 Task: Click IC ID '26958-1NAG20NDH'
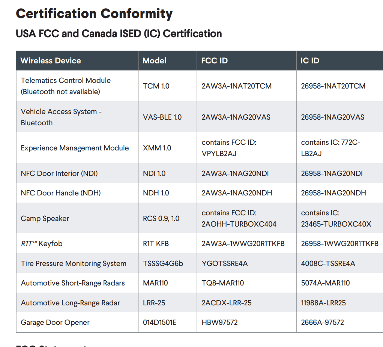[333, 193]
